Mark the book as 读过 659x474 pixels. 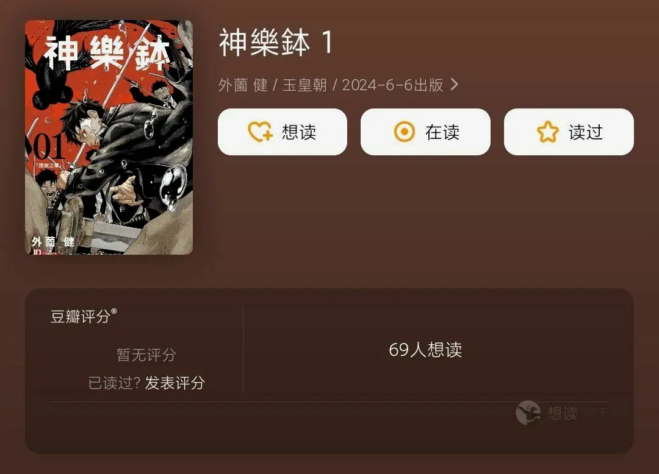pos(569,132)
